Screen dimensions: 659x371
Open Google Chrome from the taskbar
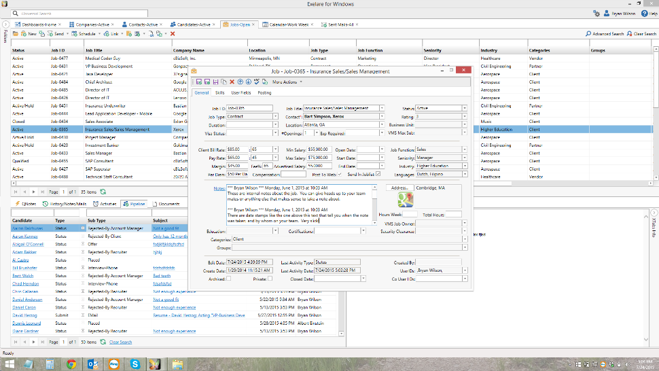pos(71,363)
